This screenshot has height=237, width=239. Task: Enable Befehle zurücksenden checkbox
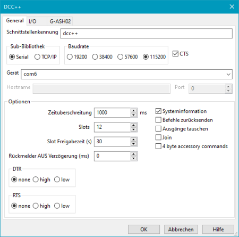tap(158, 120)
